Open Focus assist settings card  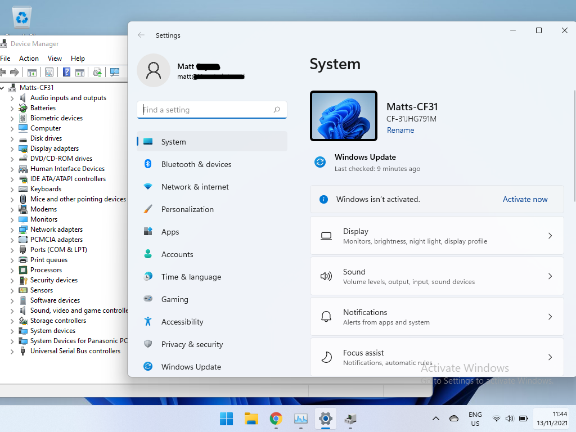click(x=436, y=357)
